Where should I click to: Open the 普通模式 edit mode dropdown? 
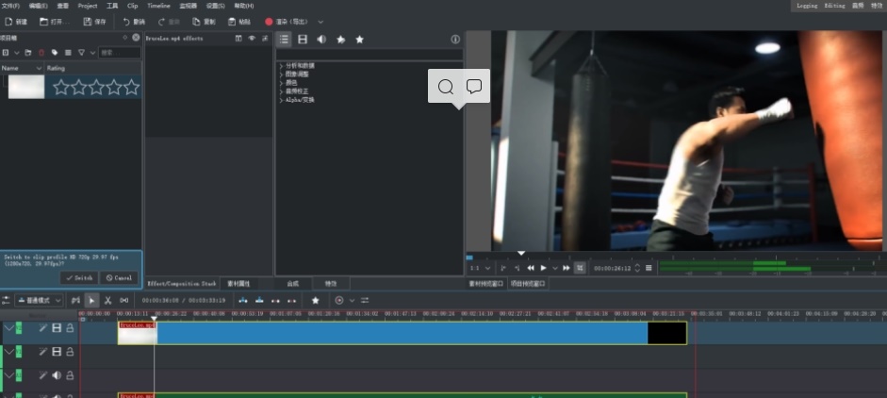click(x=39, y=300)
